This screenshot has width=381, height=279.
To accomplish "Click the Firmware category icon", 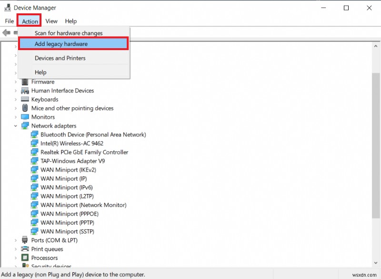I will (25, 82).
